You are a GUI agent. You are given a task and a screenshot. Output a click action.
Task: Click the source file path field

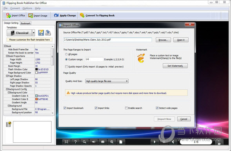107,40
